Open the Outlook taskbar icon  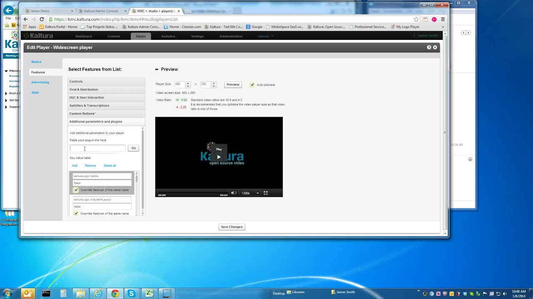(x=28, y=294)
